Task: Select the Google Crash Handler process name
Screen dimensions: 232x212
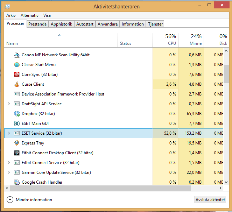Action: tap(42, 182)
